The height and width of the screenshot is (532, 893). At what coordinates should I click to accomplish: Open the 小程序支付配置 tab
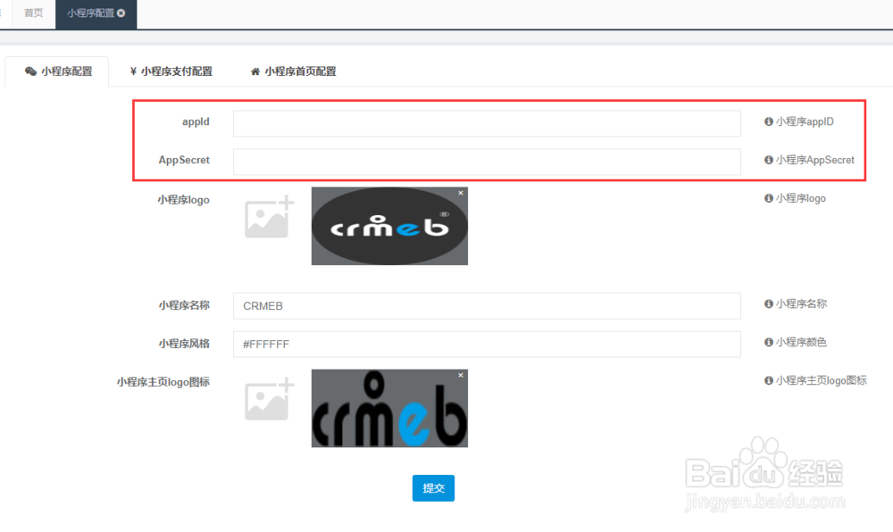pyautogui.click(x=171, y=71)
